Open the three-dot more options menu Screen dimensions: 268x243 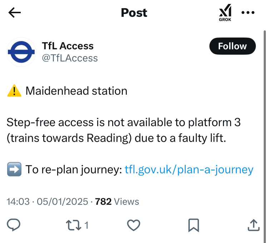pos(248,13)
